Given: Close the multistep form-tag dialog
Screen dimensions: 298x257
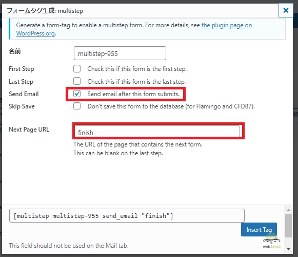Looking at the screenshot, I should 286,10.
